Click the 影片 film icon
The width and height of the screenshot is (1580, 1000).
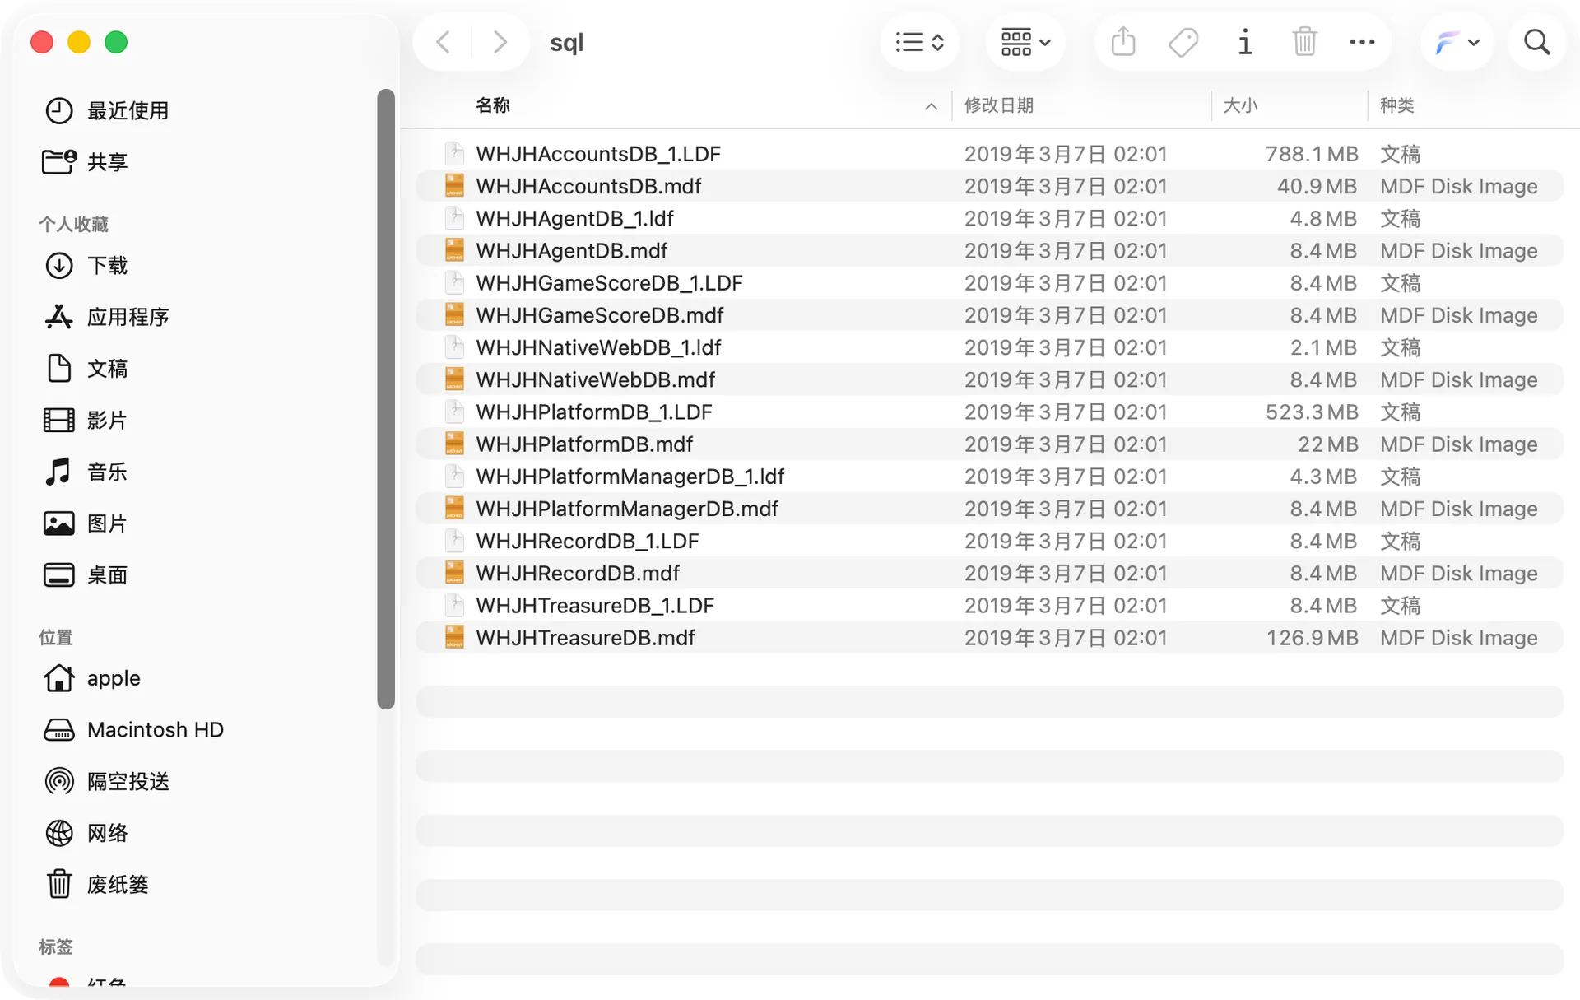pos(58,421)
